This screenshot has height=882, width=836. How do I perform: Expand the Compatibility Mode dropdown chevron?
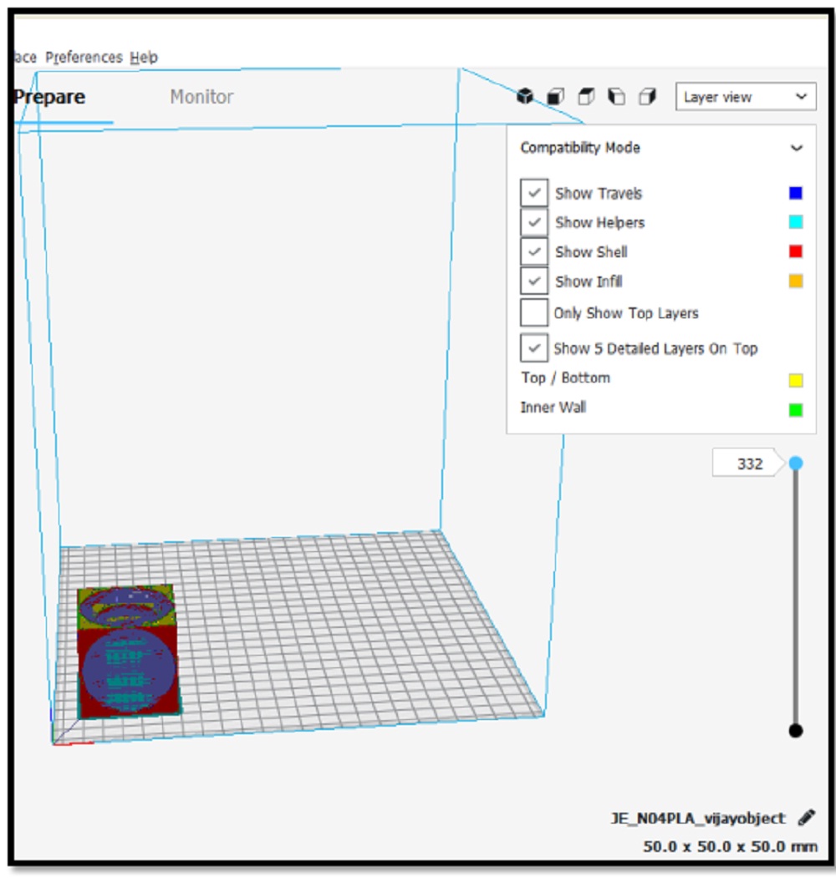797,148
